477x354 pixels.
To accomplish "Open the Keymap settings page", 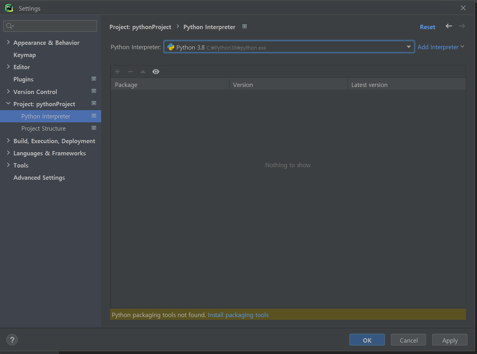I will (24, 55).
